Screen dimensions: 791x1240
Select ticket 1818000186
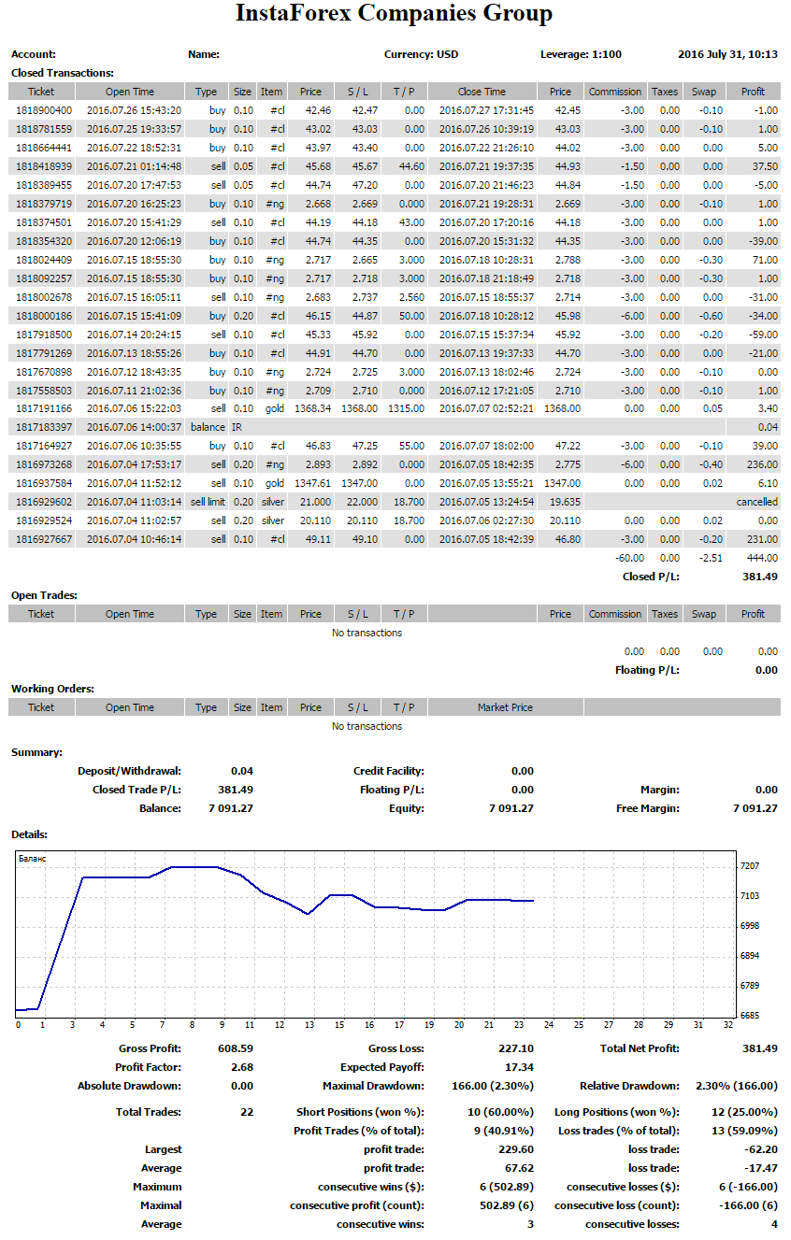pyautogui.click(x=44, y=316)
